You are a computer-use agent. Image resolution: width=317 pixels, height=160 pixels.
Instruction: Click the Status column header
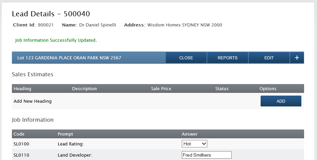click(x=222, y=88)
